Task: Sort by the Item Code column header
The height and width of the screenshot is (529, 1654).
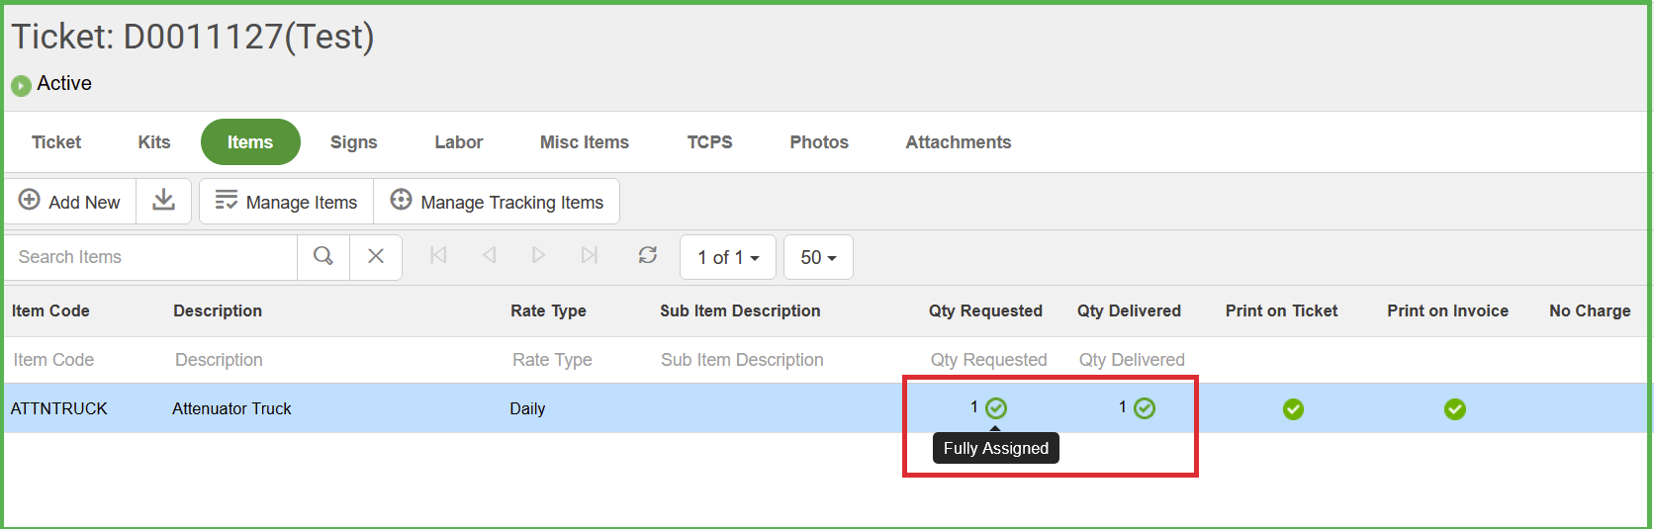Action: (50, 310)
